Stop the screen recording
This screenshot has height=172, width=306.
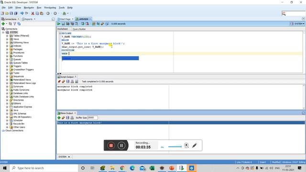click(x=111, y=145)
